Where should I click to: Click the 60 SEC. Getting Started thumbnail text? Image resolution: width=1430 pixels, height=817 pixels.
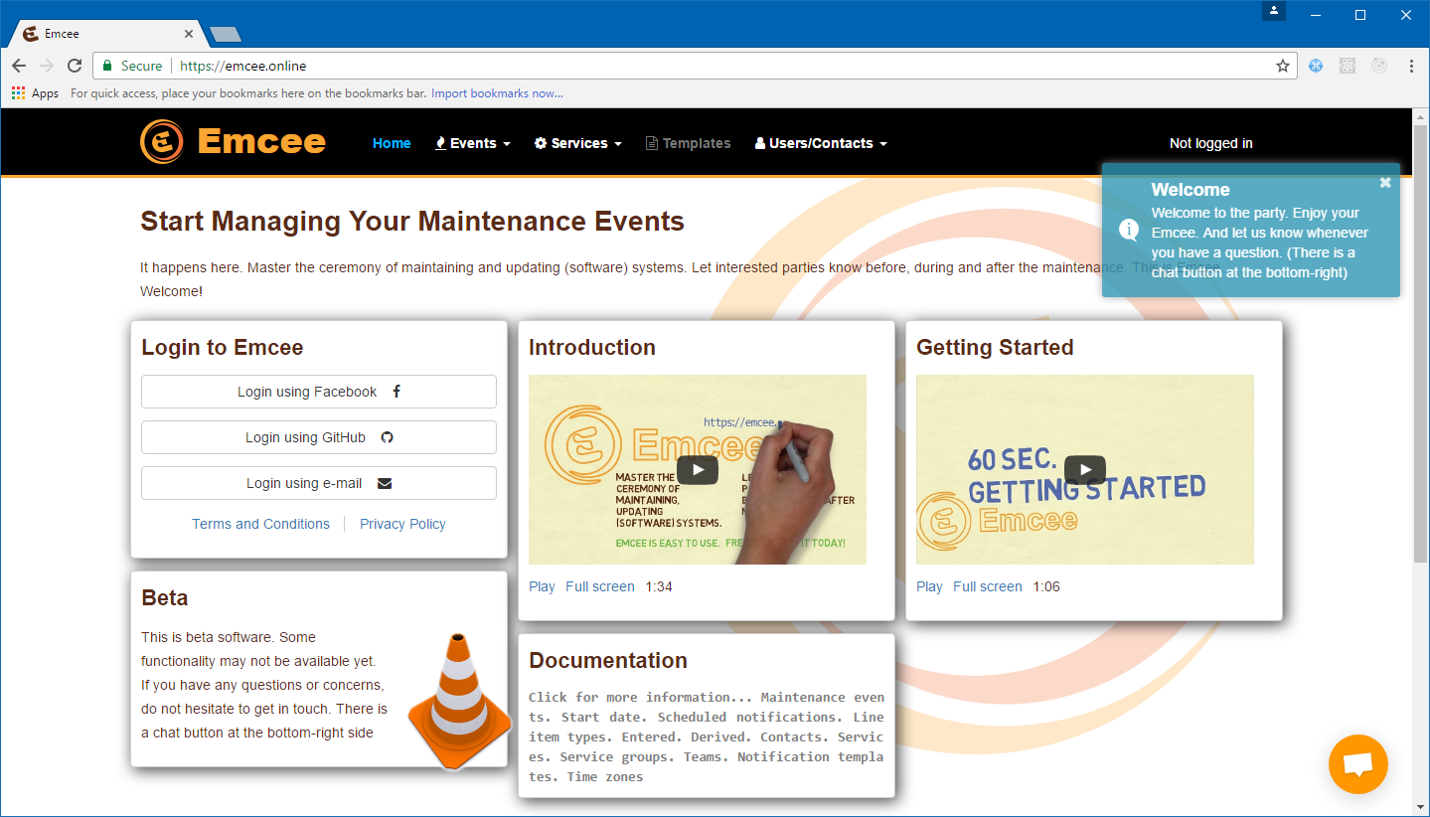[1086, 474]
